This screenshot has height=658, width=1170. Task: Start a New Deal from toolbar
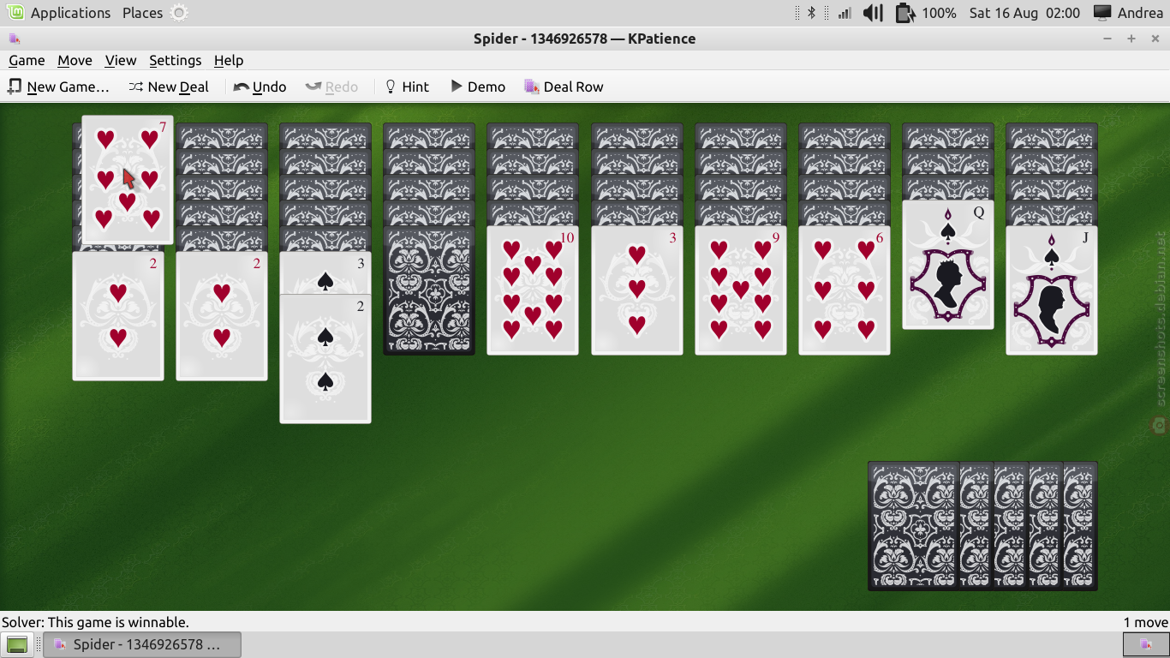(x=169, y=87)
